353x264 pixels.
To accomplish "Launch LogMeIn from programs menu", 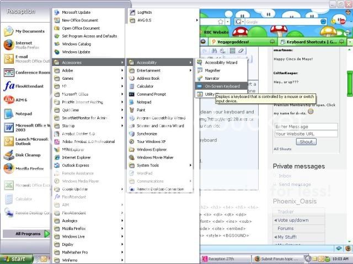I will pos(163,12).
